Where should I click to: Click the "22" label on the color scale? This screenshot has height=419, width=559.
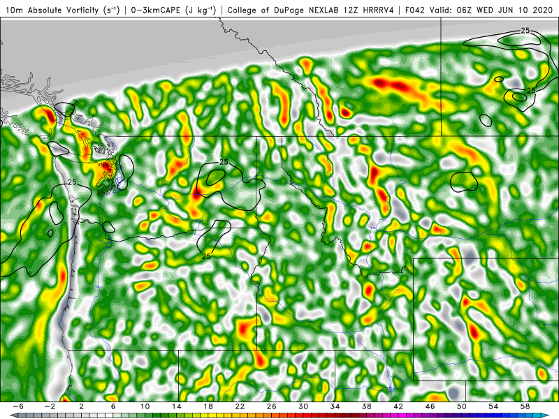tap(240, 406)
